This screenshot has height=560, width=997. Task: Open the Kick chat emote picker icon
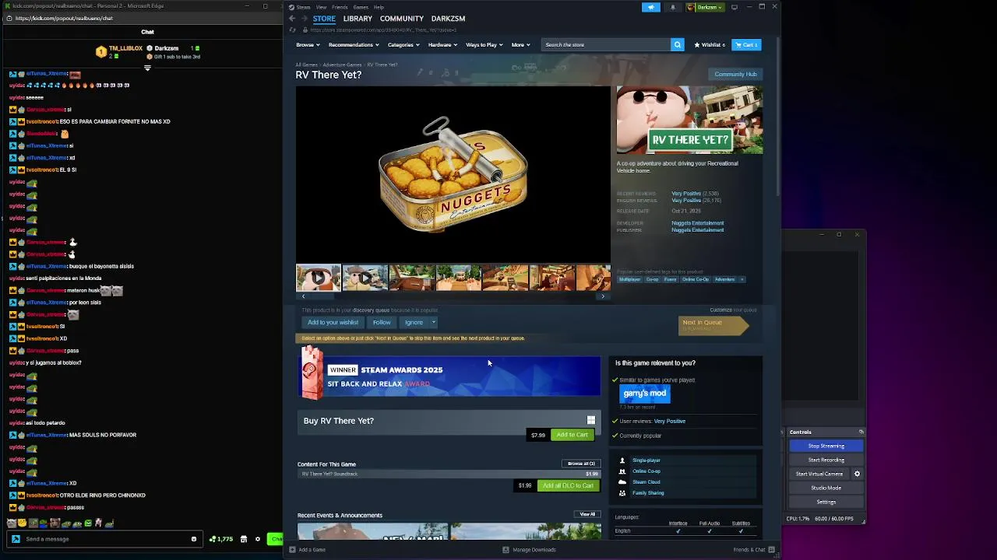(x=194, y=539)
